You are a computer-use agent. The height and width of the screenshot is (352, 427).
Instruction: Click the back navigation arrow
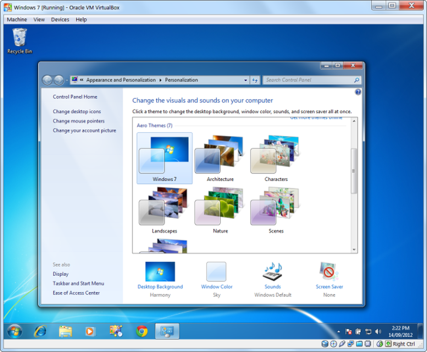pyautogui.click(x=47, y=80)
